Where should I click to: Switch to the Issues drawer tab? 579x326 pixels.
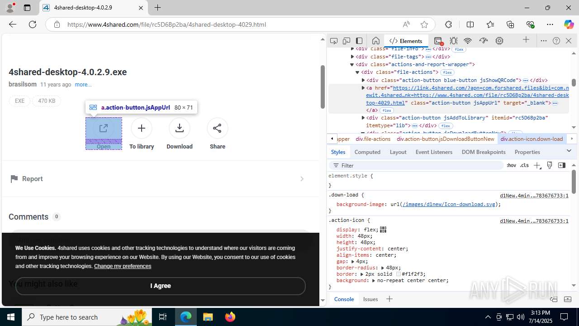(x=370, y=299)
